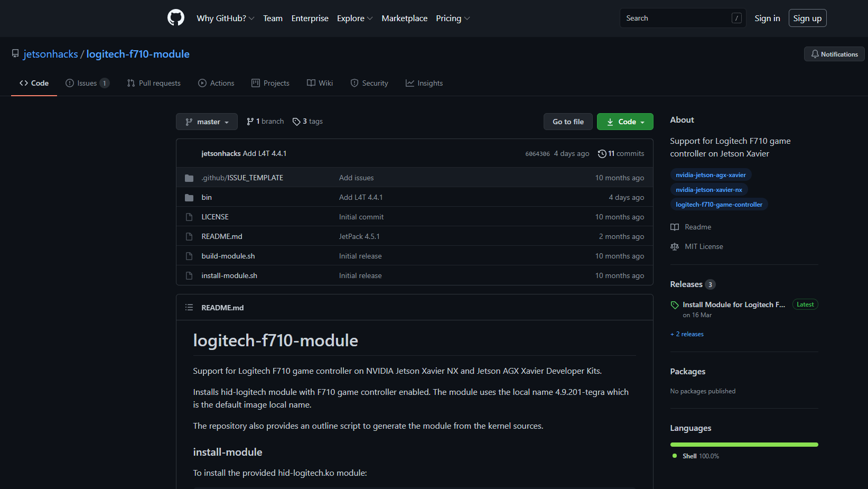
Task: Click the commit history clock icon
Action: tap(602, 154)
